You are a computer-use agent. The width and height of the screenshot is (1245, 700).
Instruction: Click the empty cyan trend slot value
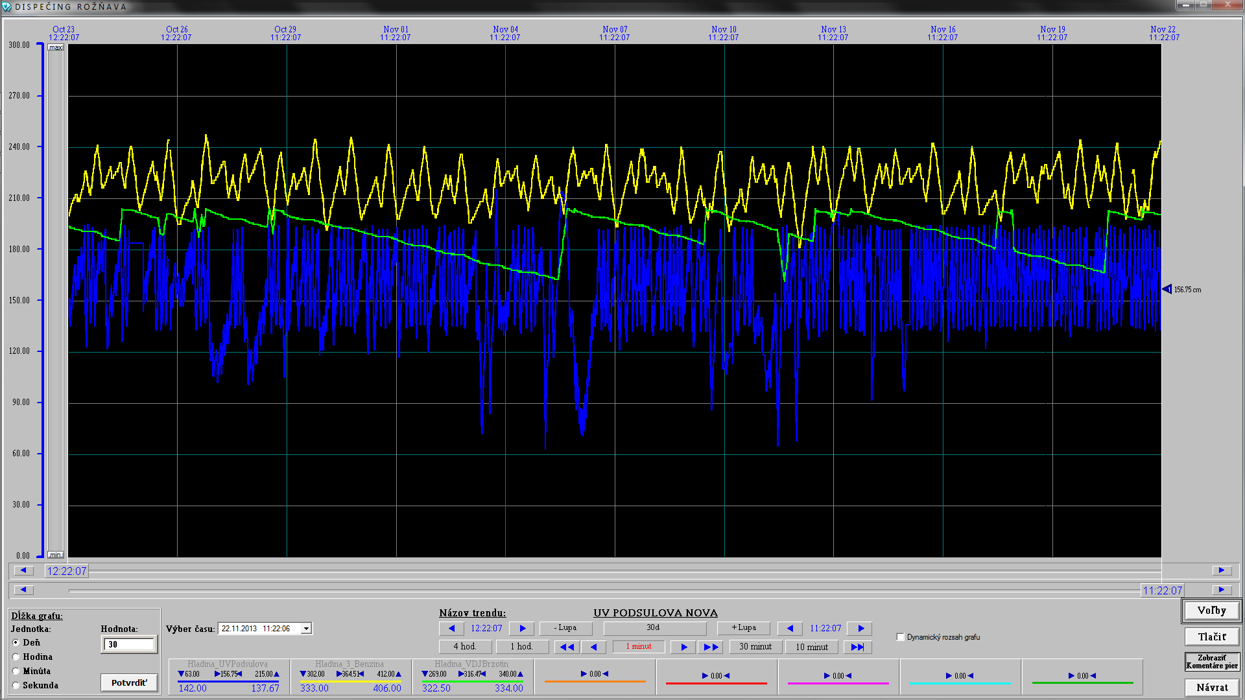pyautogui.click(x=960, y=675)
